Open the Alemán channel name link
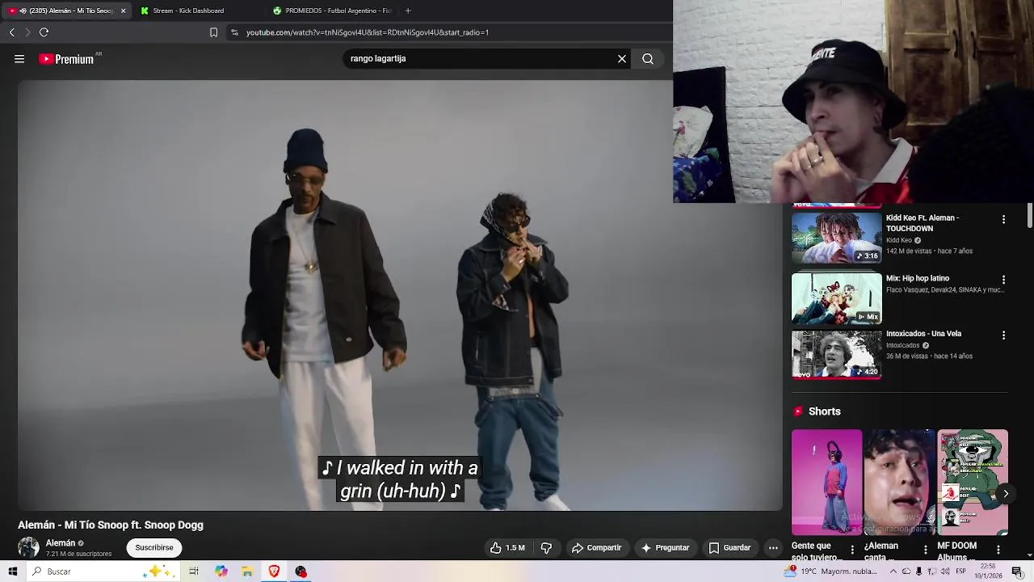The width and height of the screenshot is (1034, 582). (61, 543)
